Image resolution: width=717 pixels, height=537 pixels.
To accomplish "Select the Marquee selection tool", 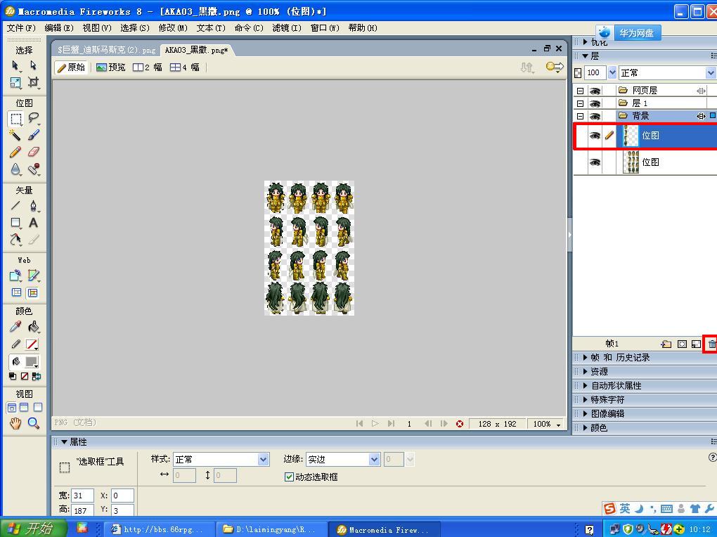I will coord(16,119).
